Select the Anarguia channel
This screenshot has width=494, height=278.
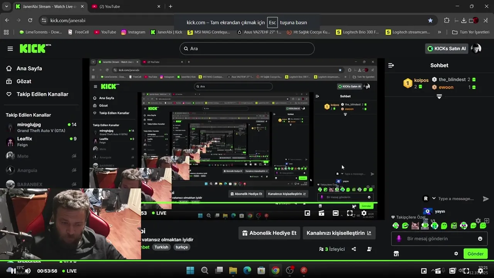coord(41,170)
